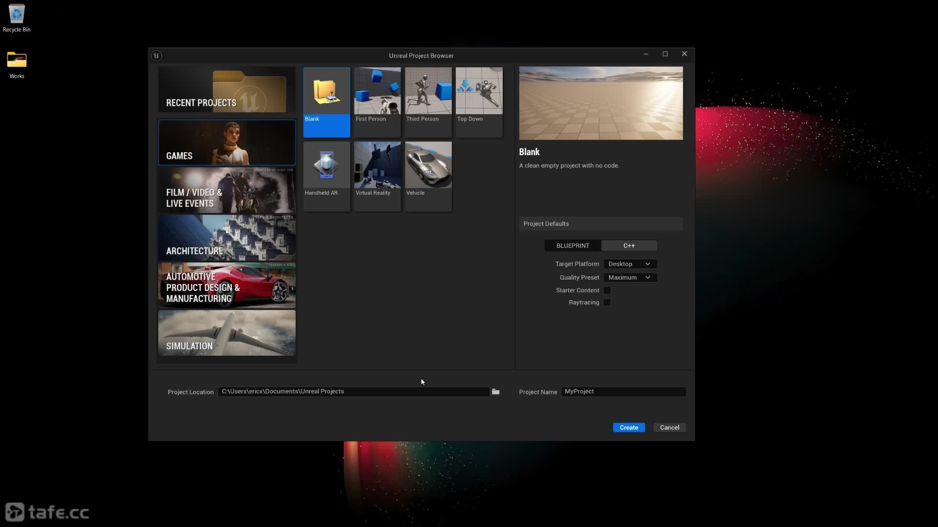Open the Recycle Bin desktop icon
This screenshot has width=938, height=527.
17,18
